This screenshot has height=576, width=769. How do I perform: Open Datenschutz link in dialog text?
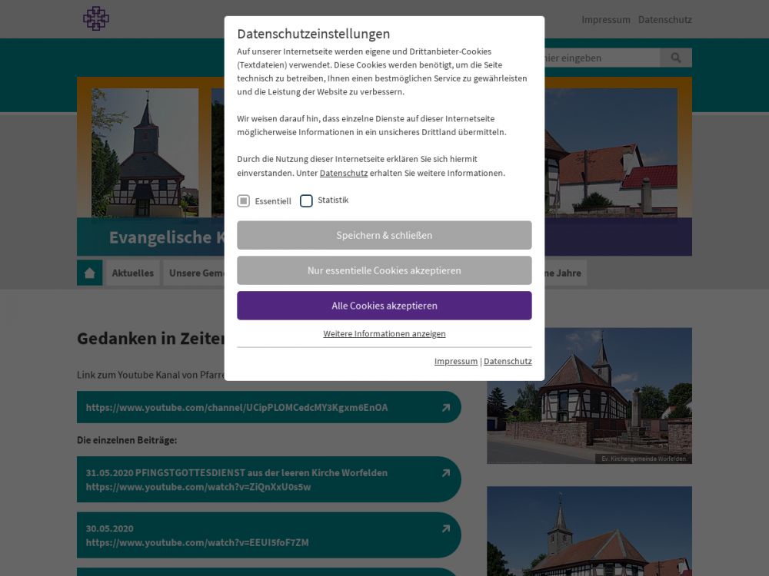pos(343,174)
